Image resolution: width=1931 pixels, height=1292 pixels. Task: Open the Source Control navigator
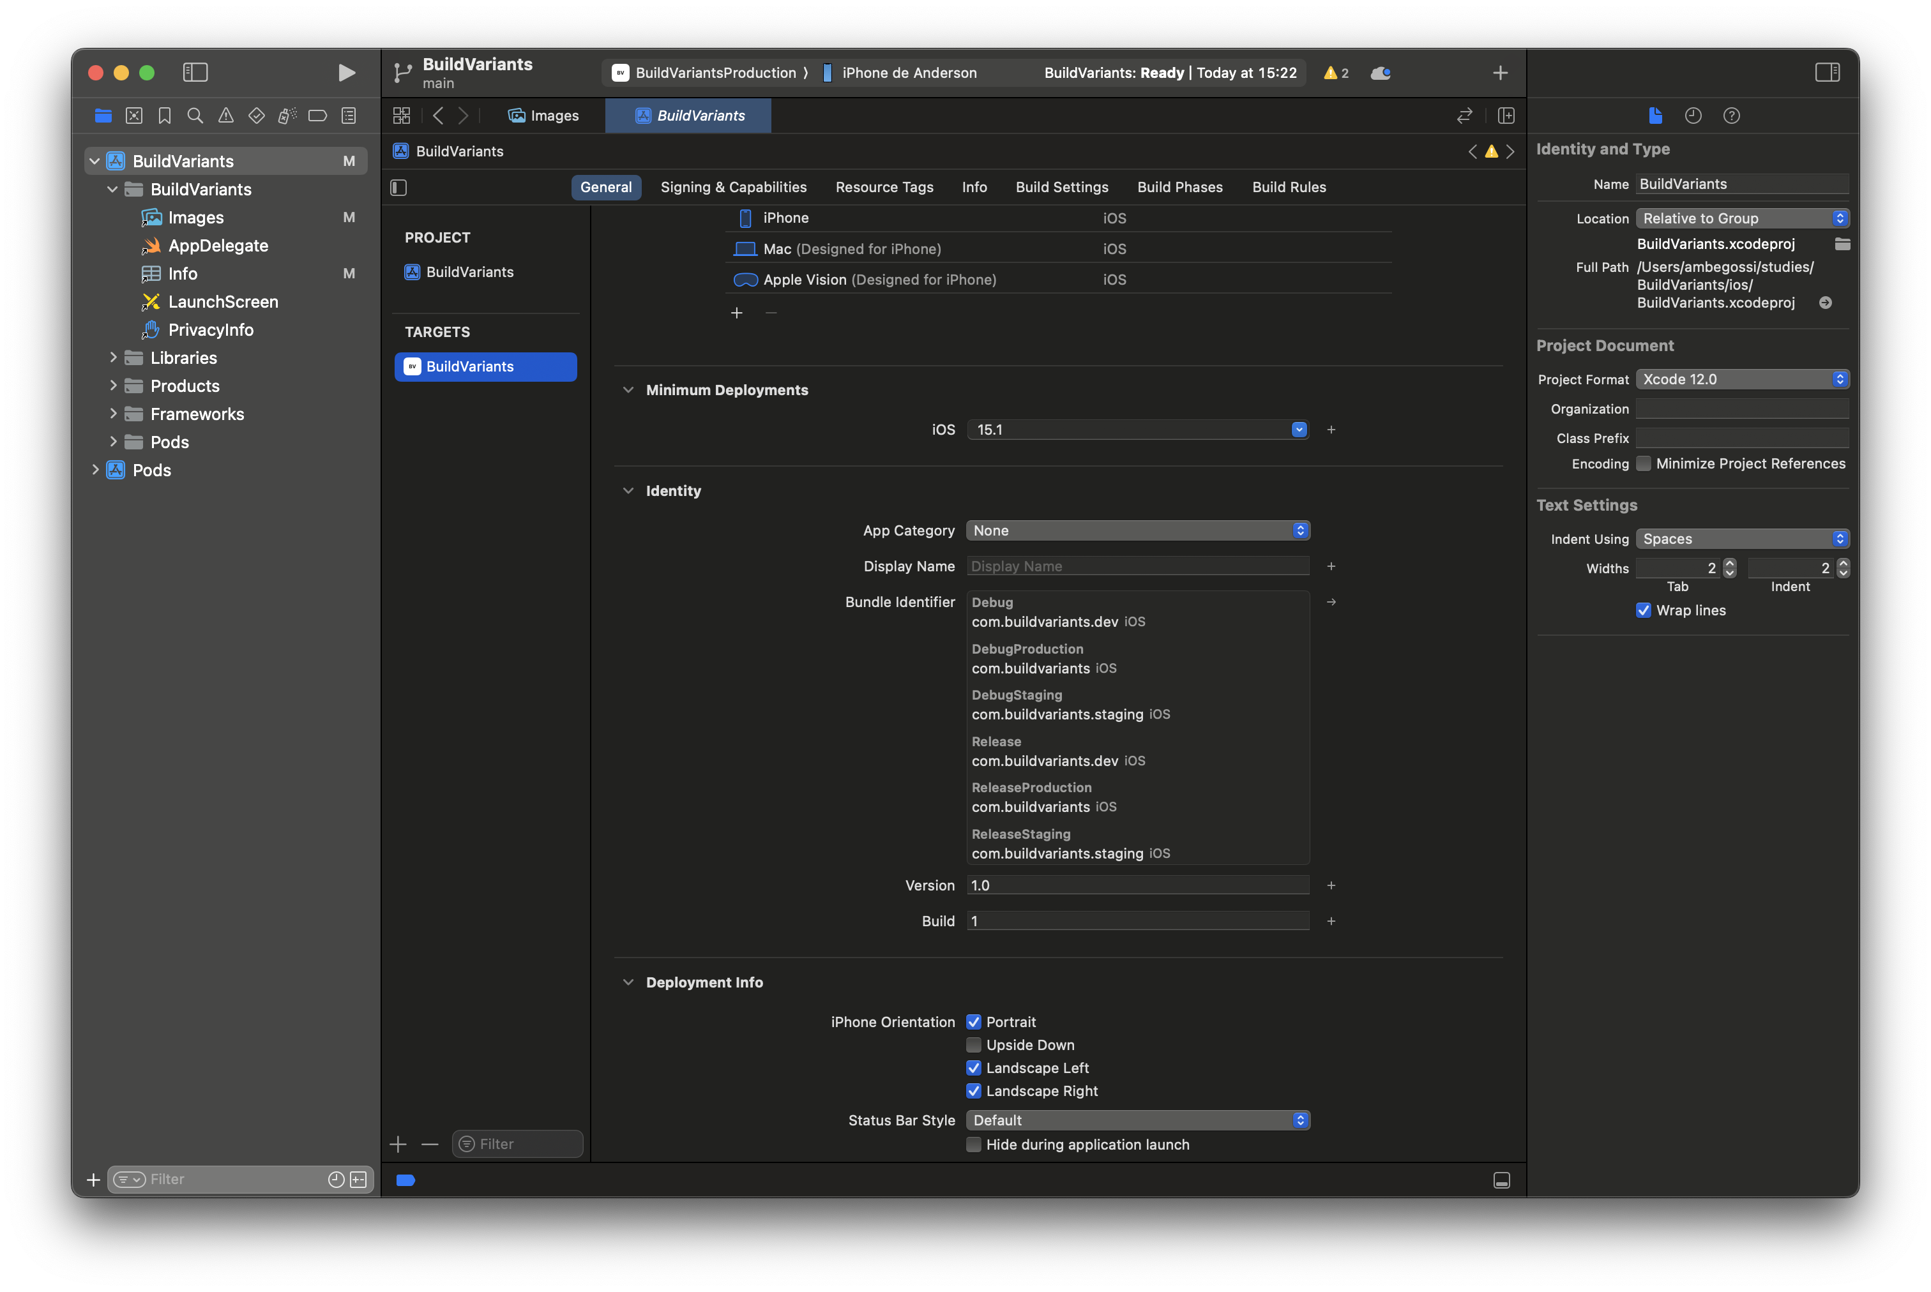click(133, 116)
